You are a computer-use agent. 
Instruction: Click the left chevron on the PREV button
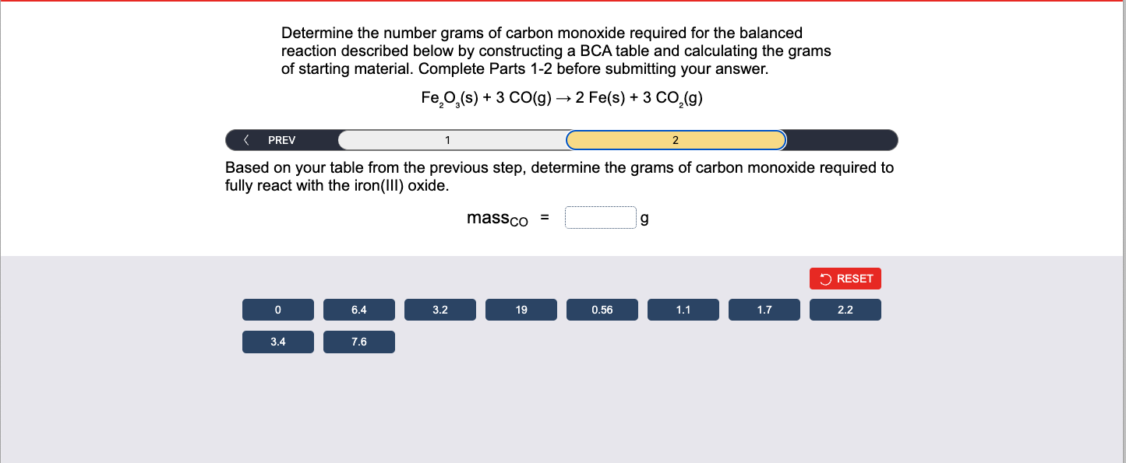coord(246,139)
